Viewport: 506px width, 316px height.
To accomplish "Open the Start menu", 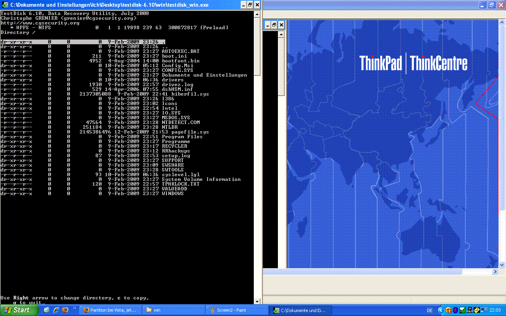I will [19, 310].
